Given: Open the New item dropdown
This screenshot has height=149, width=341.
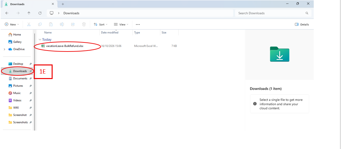Looking at the screenshot, I should point(12,25).
